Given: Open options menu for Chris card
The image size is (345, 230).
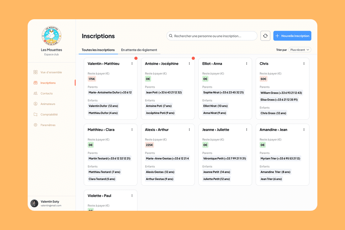Looking at the screenshot, I should (304, 64).
